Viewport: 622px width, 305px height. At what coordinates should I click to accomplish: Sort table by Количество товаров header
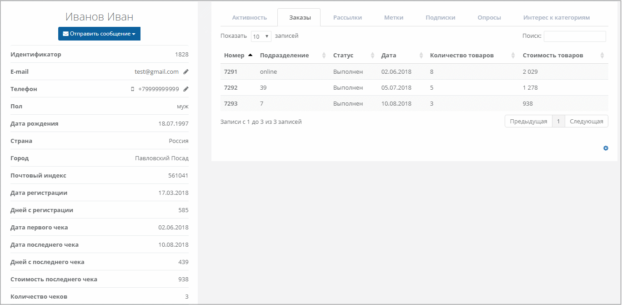461,56
